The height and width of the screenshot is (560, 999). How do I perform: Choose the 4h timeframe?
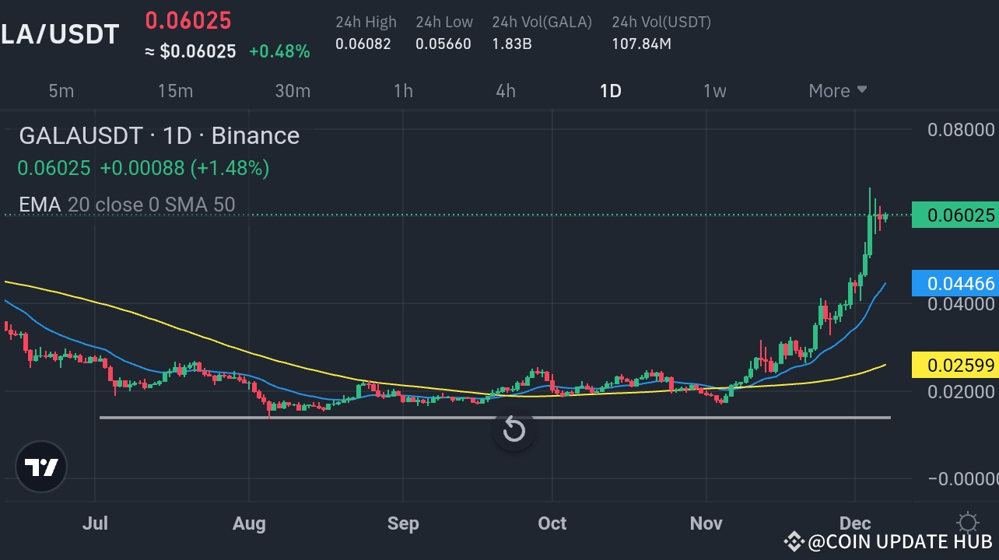(x=506, y=91)
